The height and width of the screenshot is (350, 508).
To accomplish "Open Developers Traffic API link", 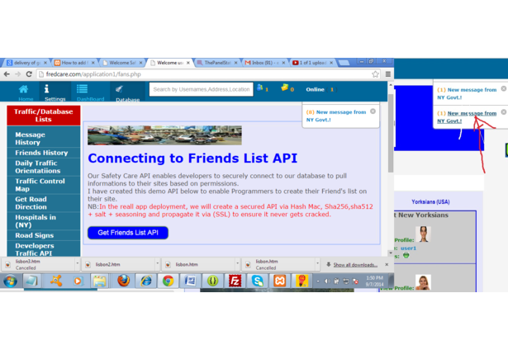I will (x=35, y=249).
